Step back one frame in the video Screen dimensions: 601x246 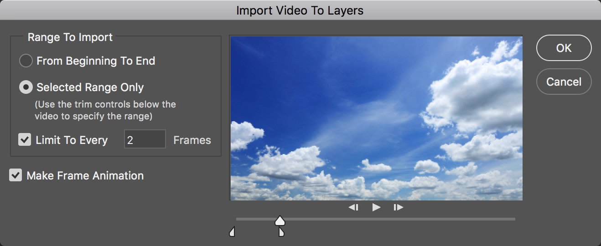[353, 207]
